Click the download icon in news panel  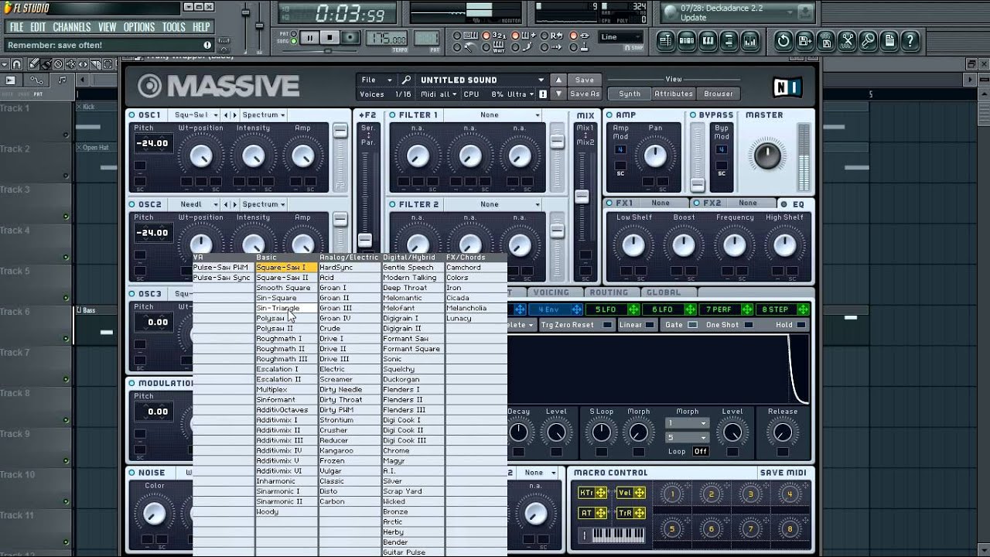pos(805,12)
